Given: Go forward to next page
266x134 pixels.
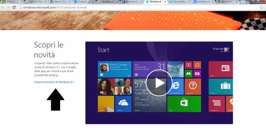Looking at the screenshot, I should [x=8, y=7].
